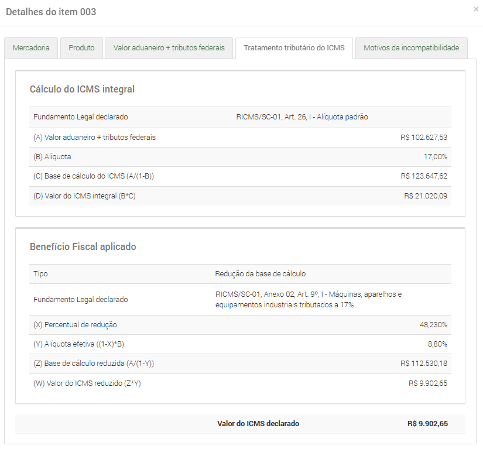Click ICMS integral value R$ 21.020,09
The height and width of the screenshot is (449, 483).
pos(426,196)
